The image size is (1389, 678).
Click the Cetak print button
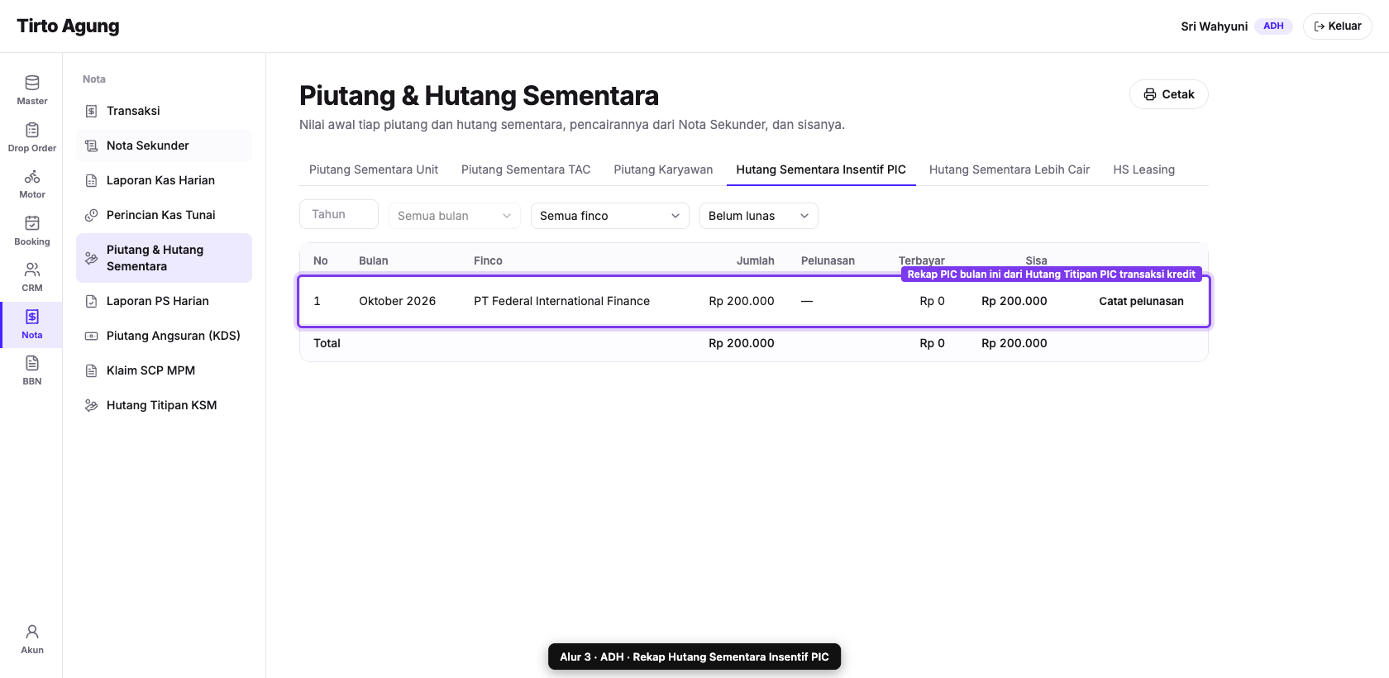pyautogui.click(x=1169, y=94)
